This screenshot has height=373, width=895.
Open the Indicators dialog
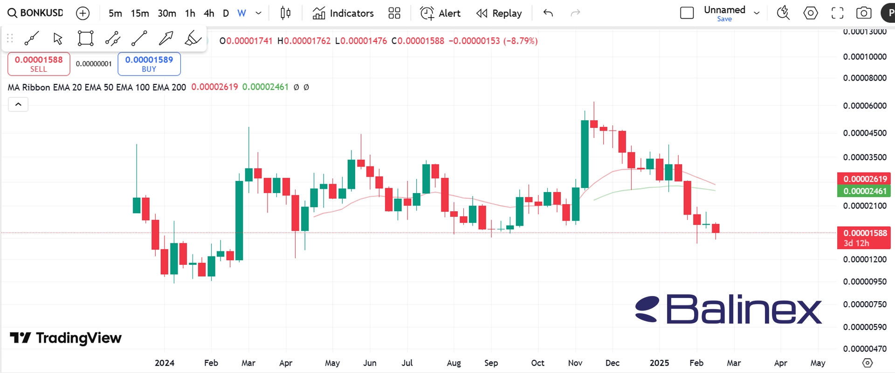343,13
